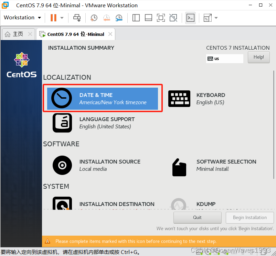Take a snapshot of the VM

pos(94,18)
